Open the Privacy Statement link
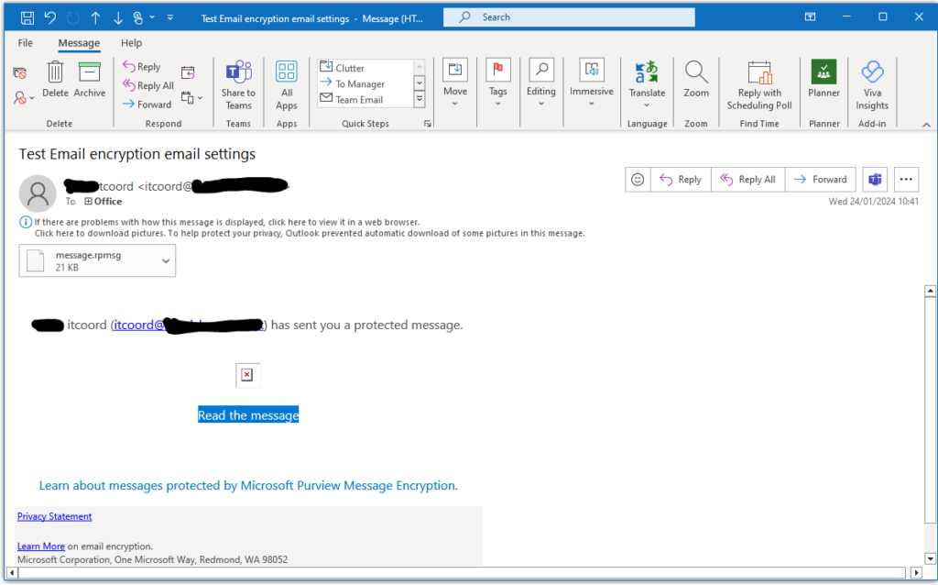Viewport: 938px width, 585px height. coord(54,517)
